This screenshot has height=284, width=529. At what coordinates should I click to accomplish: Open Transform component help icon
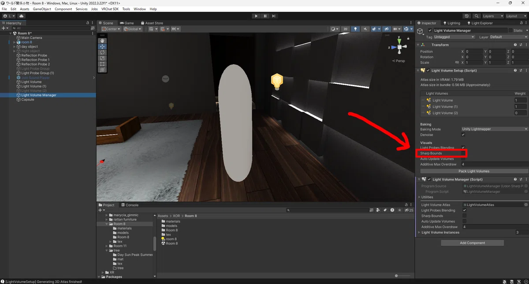(515, 45)
